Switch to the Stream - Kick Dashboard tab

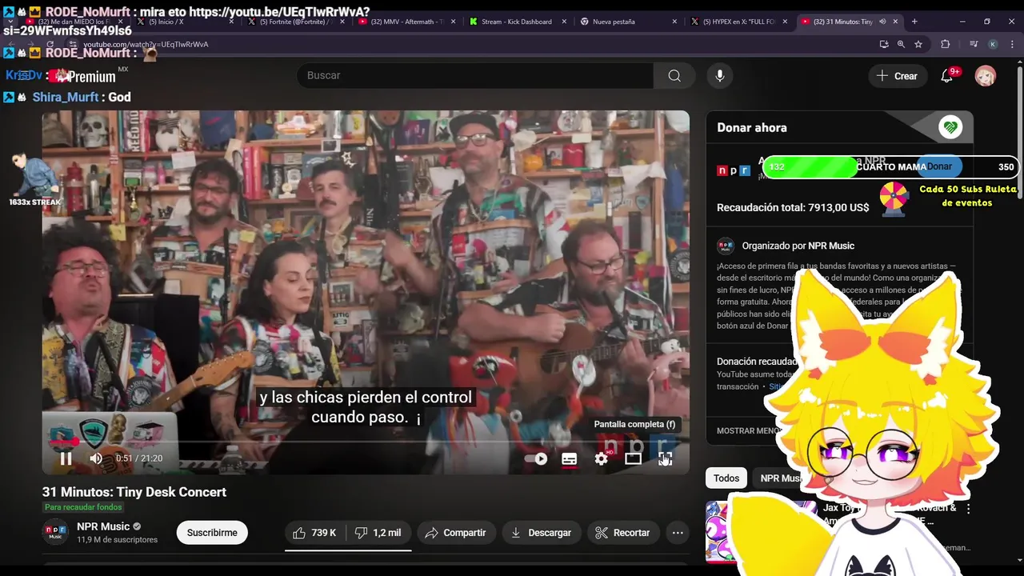[x=516, y=22]
